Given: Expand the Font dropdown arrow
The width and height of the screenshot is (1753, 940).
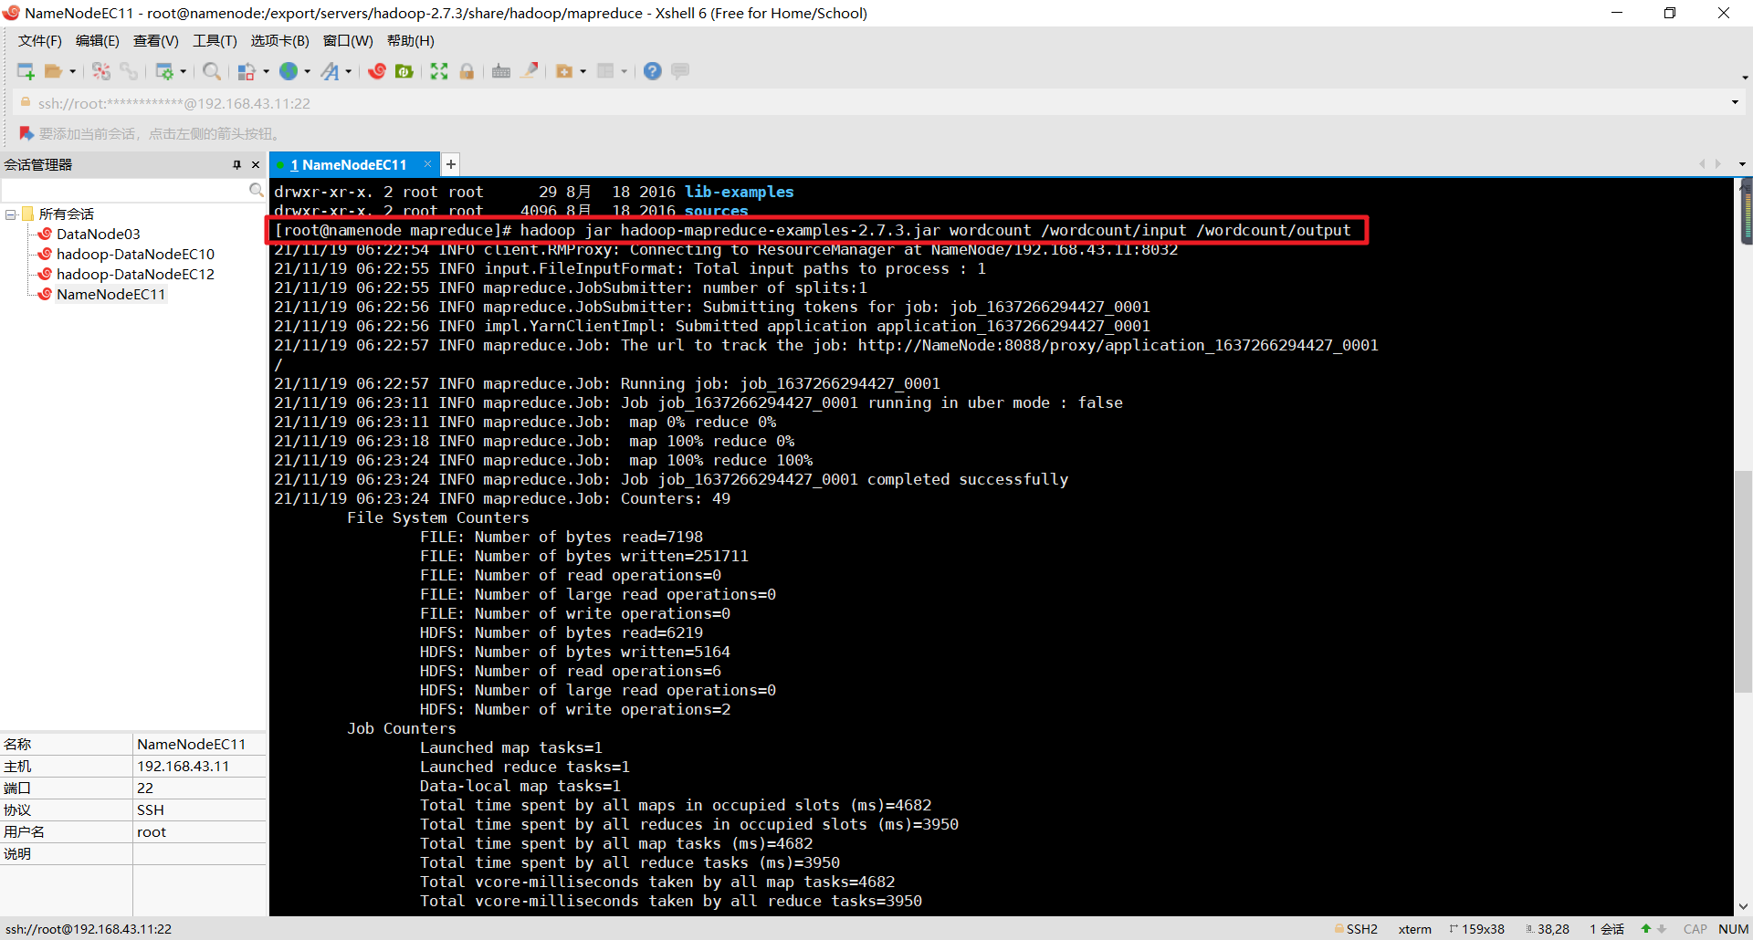Looking at the screenshot, I should (349, 71).
